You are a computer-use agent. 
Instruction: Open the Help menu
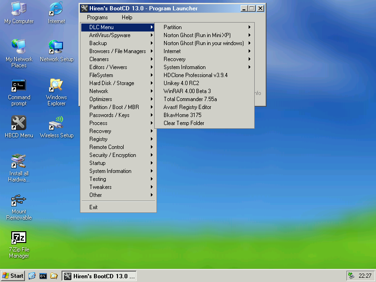[x=127, y=17]
